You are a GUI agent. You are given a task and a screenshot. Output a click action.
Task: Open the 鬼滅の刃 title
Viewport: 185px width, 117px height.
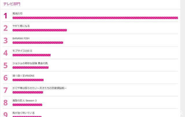click(17, 14)
